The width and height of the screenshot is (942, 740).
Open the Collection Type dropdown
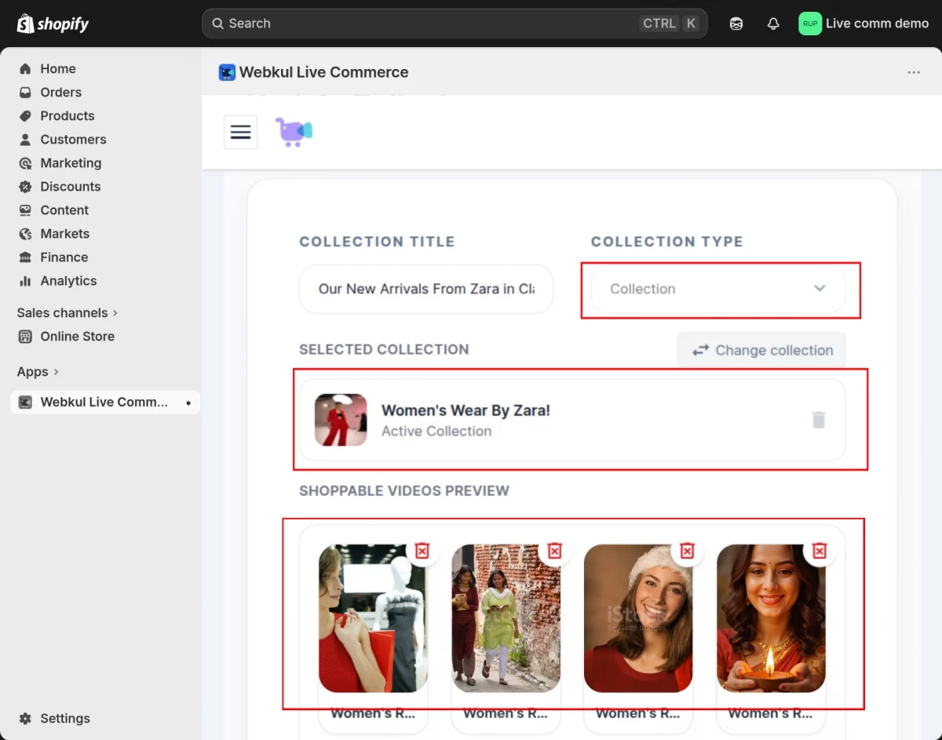point(718,289)
